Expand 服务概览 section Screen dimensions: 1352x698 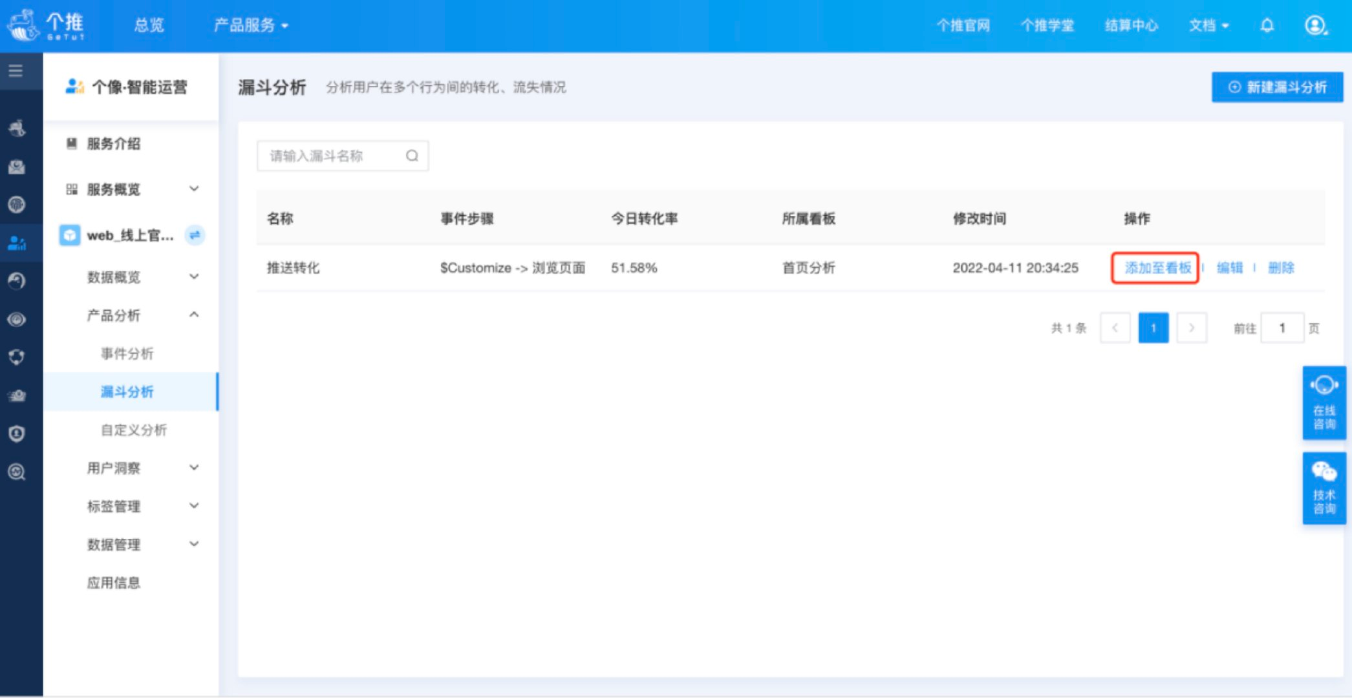(131, 189)
